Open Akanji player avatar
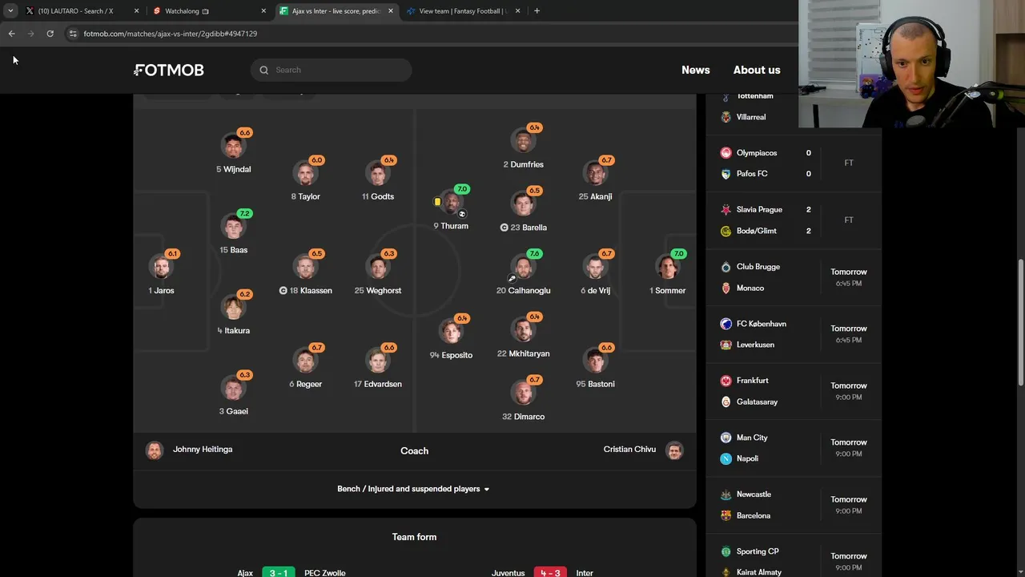The width and height of the screenshot is (1025, 577). tap(595, 174)
